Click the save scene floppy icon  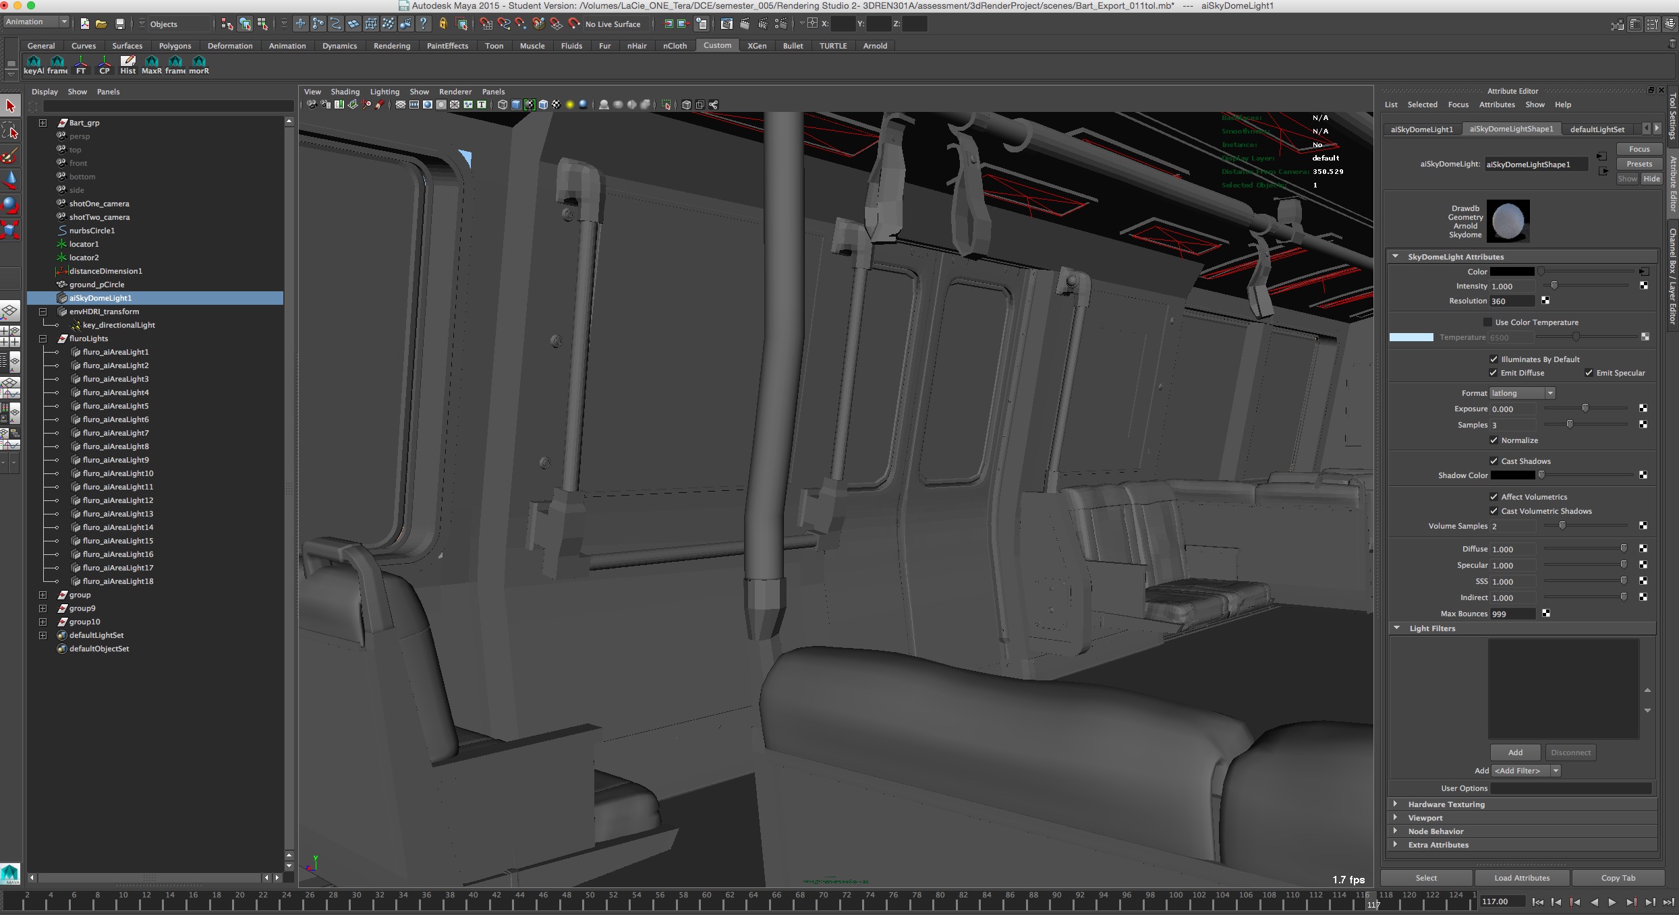119,24
